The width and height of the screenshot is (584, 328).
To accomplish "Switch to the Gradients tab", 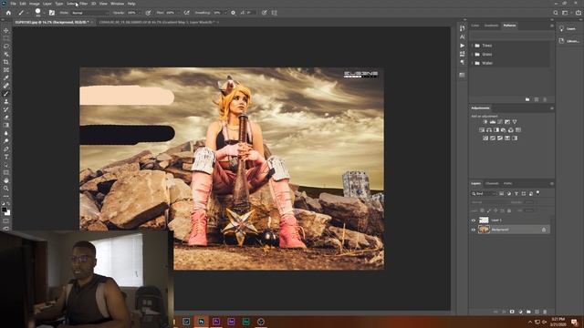I will 491,26.
